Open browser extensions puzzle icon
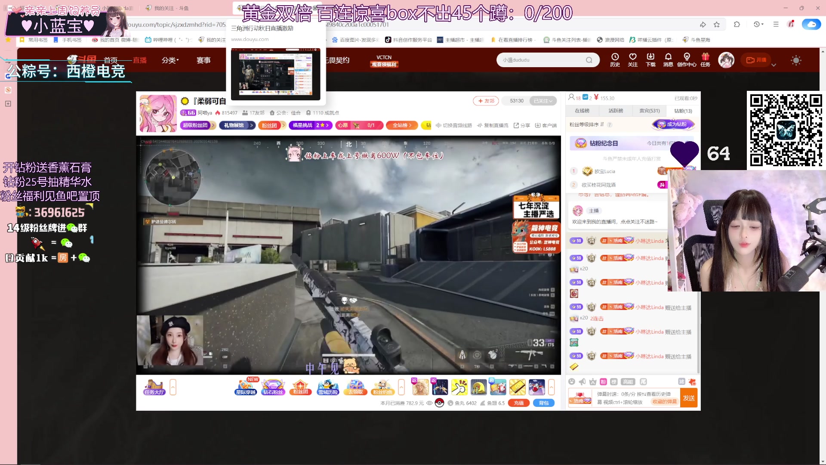This screenshot has width=826, height=465. coord(737,25)
